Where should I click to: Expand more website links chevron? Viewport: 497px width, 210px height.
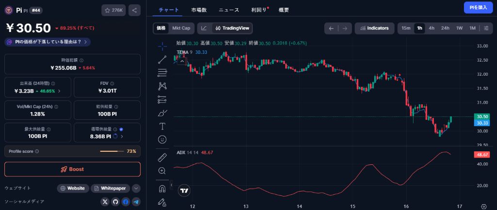tap(136, 189)
